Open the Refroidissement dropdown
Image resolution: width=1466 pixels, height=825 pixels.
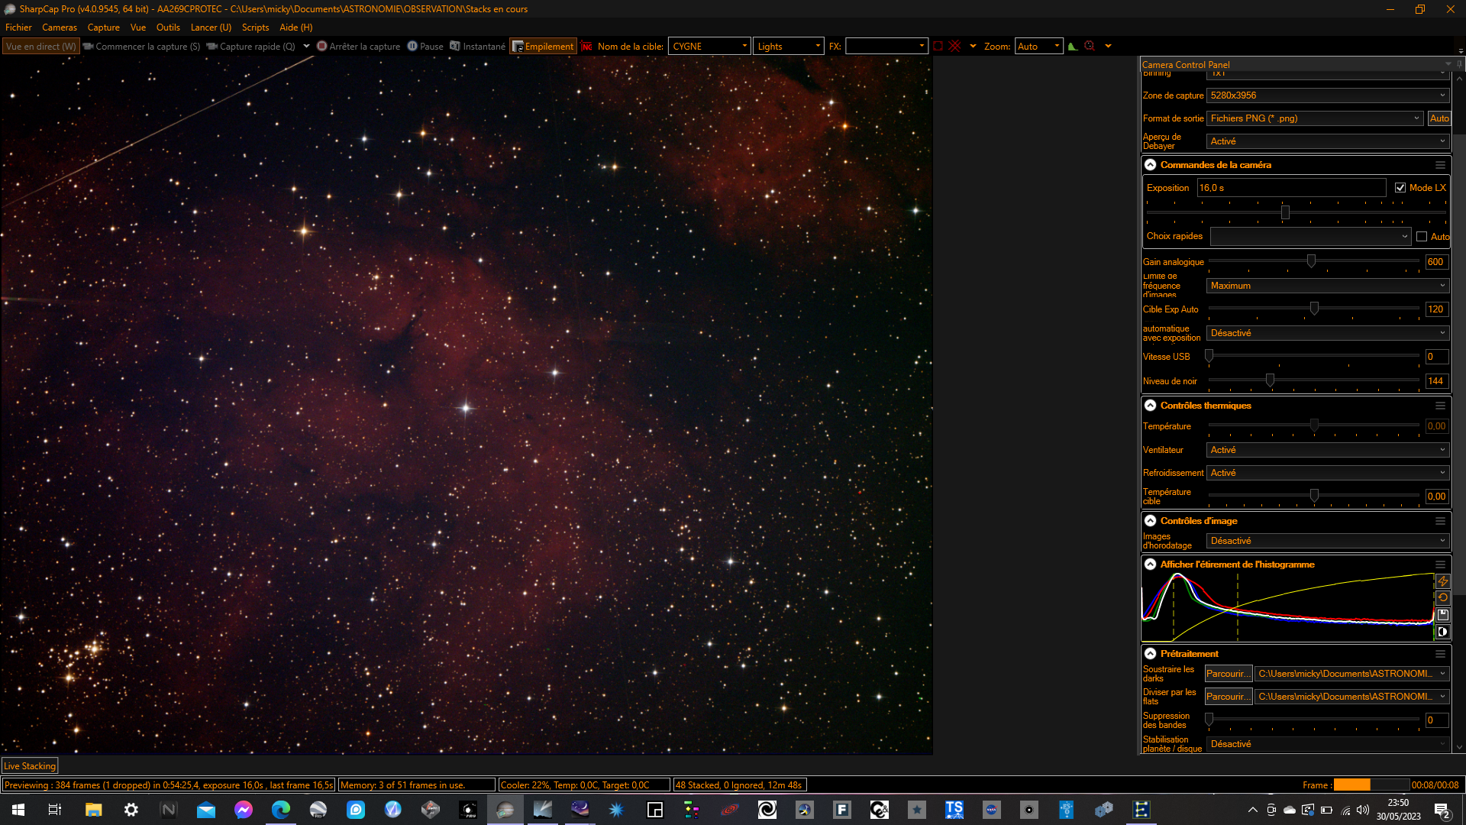tap(1327, 473)
